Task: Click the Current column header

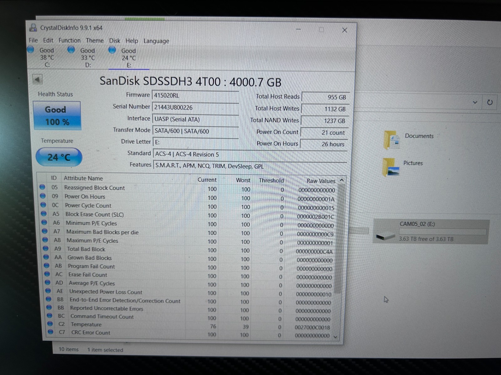Action: coord(207,180)
